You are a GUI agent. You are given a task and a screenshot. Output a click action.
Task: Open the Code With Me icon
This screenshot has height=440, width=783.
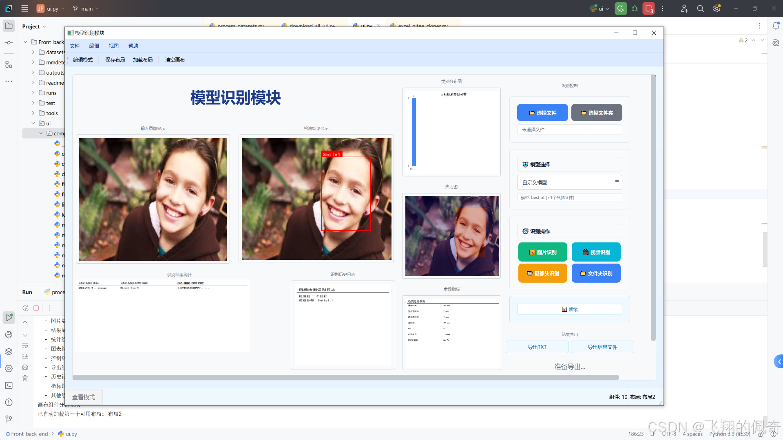(x=684, y=8)
